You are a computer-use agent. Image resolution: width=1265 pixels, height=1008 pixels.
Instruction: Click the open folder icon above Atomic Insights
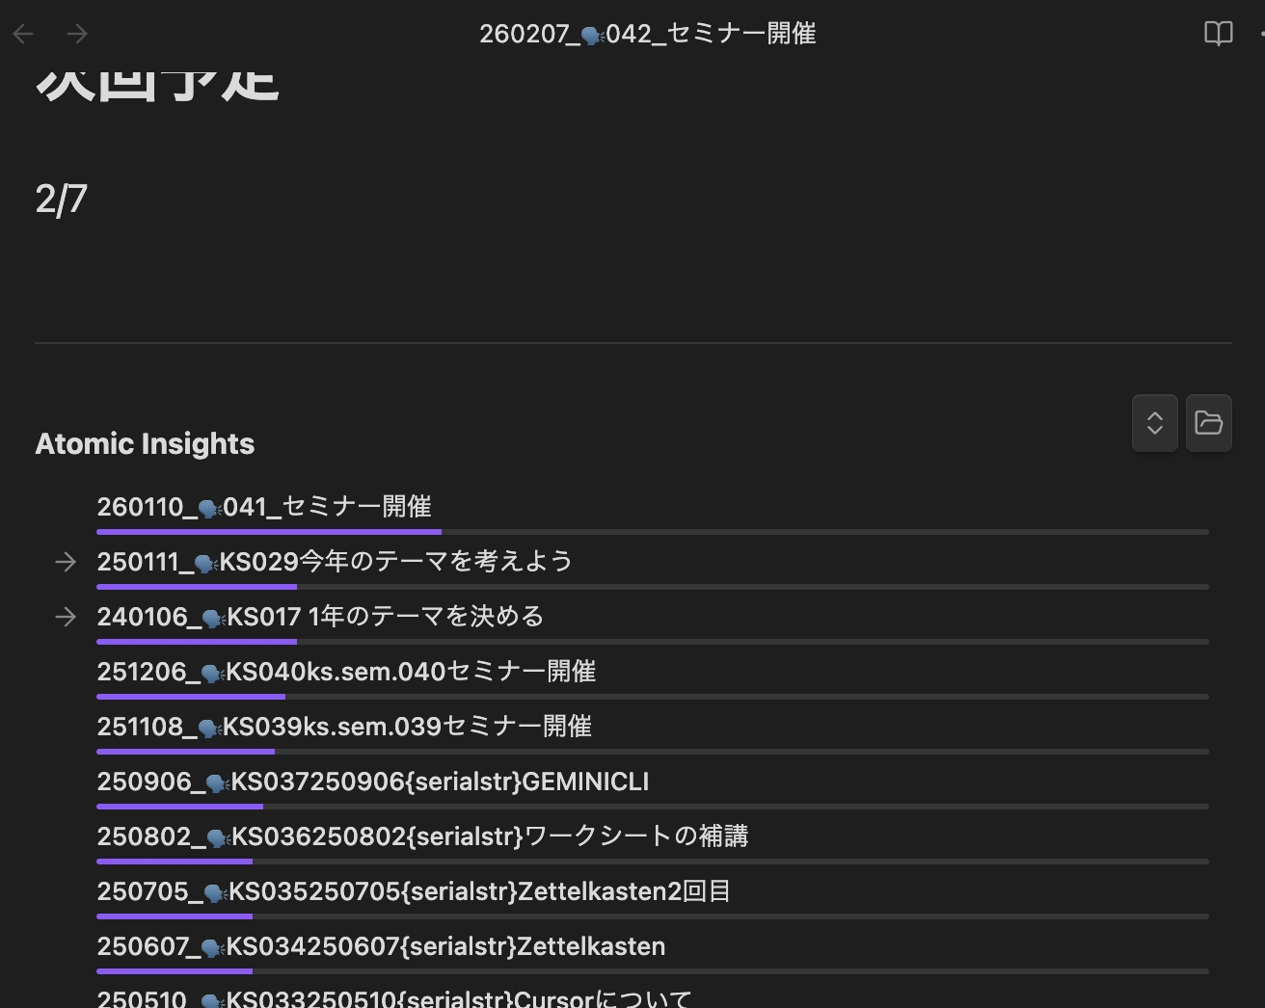point(1208,423)
